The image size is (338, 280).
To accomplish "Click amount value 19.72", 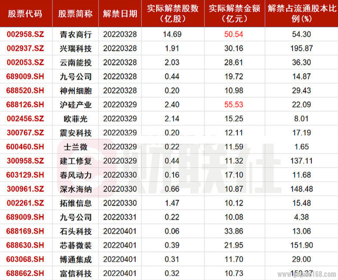I will 234,77.
